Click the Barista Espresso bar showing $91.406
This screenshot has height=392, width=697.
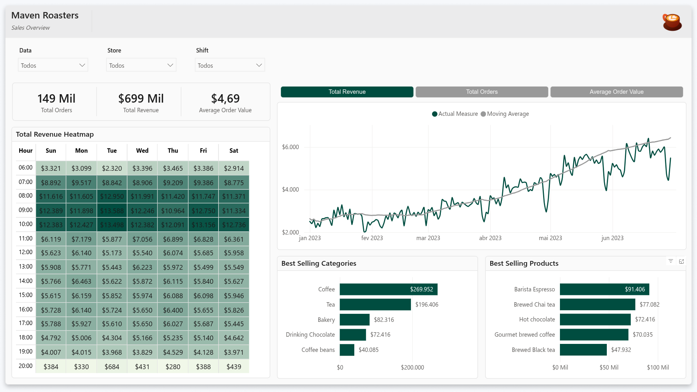(604, 289)
